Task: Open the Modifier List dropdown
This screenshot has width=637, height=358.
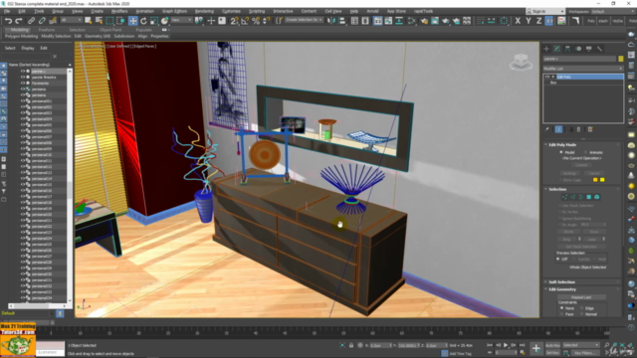Action: (x=583, y=69)
